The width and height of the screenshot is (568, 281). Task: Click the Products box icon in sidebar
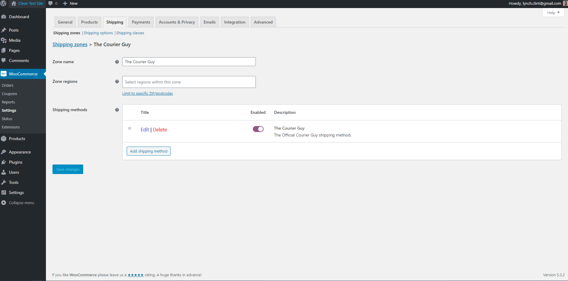pos(4,139)
